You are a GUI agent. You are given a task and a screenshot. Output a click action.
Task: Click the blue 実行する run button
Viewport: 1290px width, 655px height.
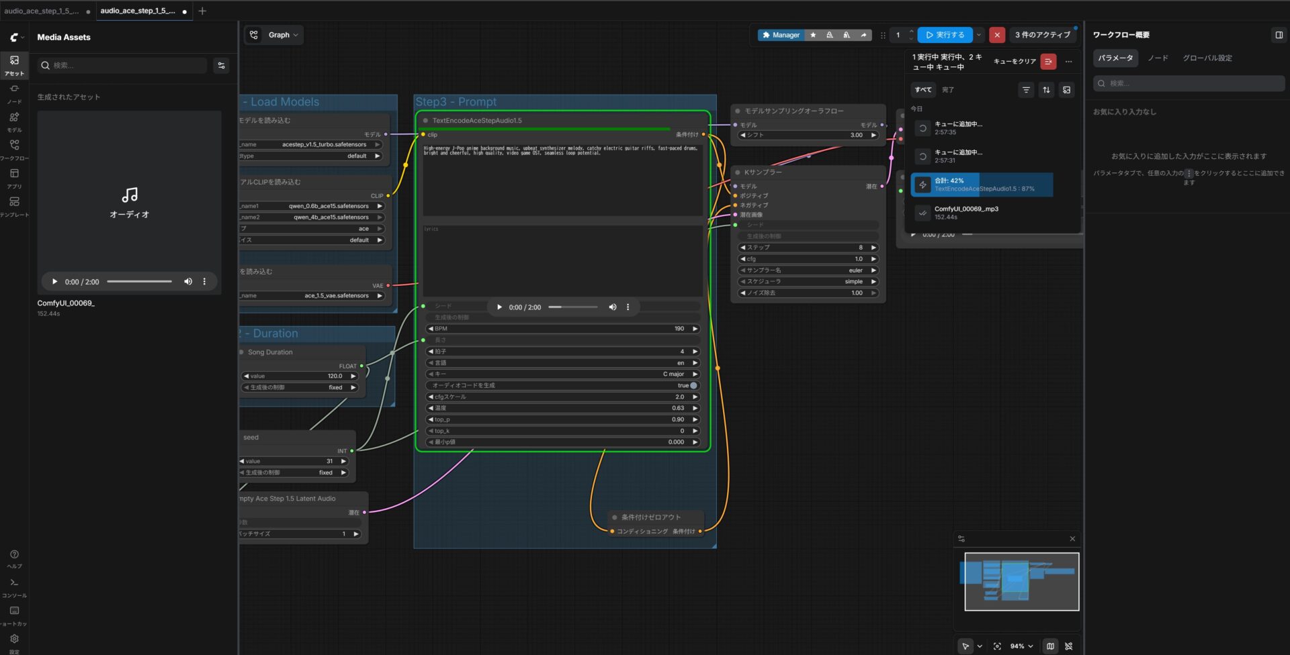coord(945,35)
